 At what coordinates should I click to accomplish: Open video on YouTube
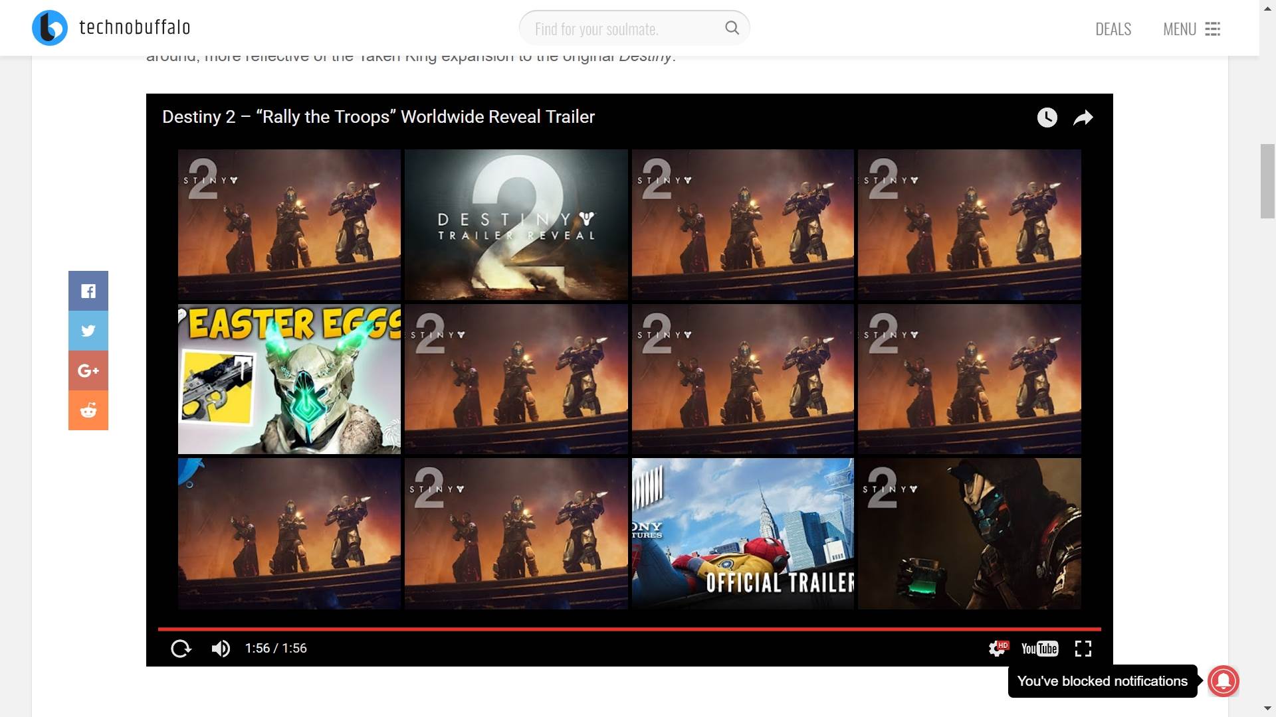(1039, 648)
